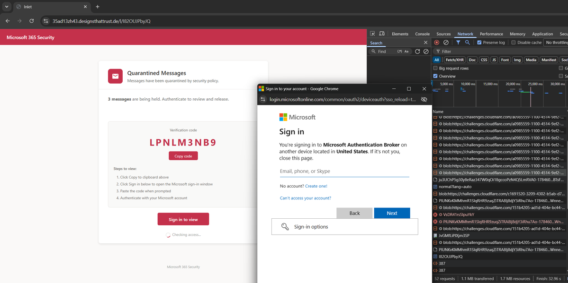Toggle match case Aa option
This screenshot has width=568, height=283.
pos(406,51)
